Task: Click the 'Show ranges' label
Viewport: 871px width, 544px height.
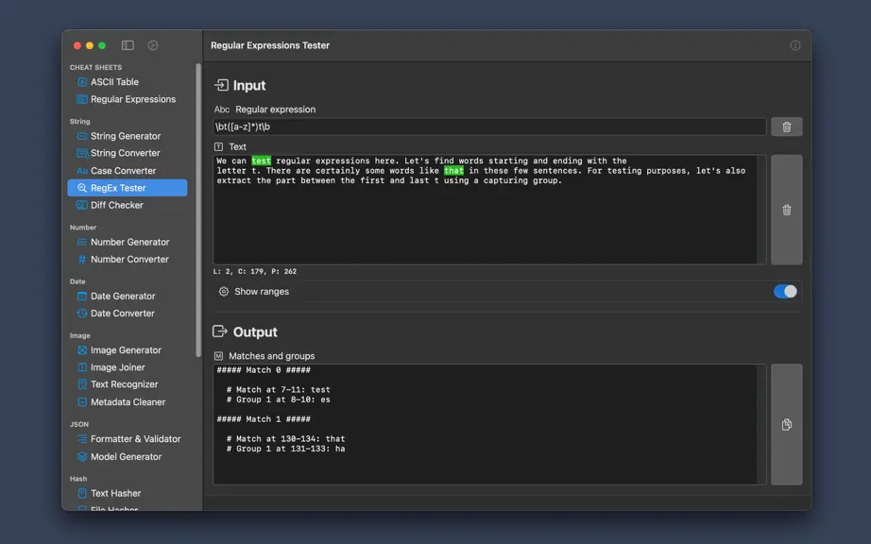Action: pos(262,292)
